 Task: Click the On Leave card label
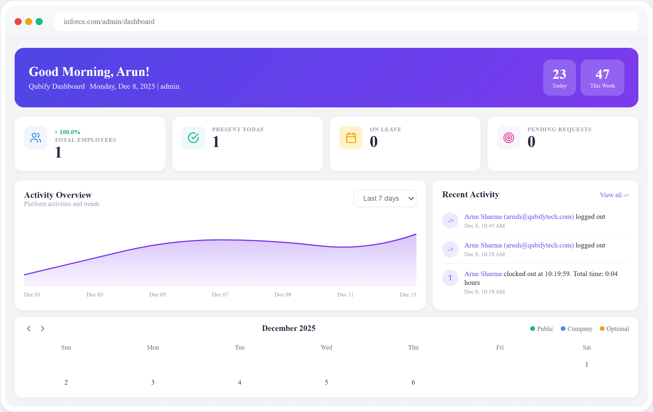tap(385, 129)
